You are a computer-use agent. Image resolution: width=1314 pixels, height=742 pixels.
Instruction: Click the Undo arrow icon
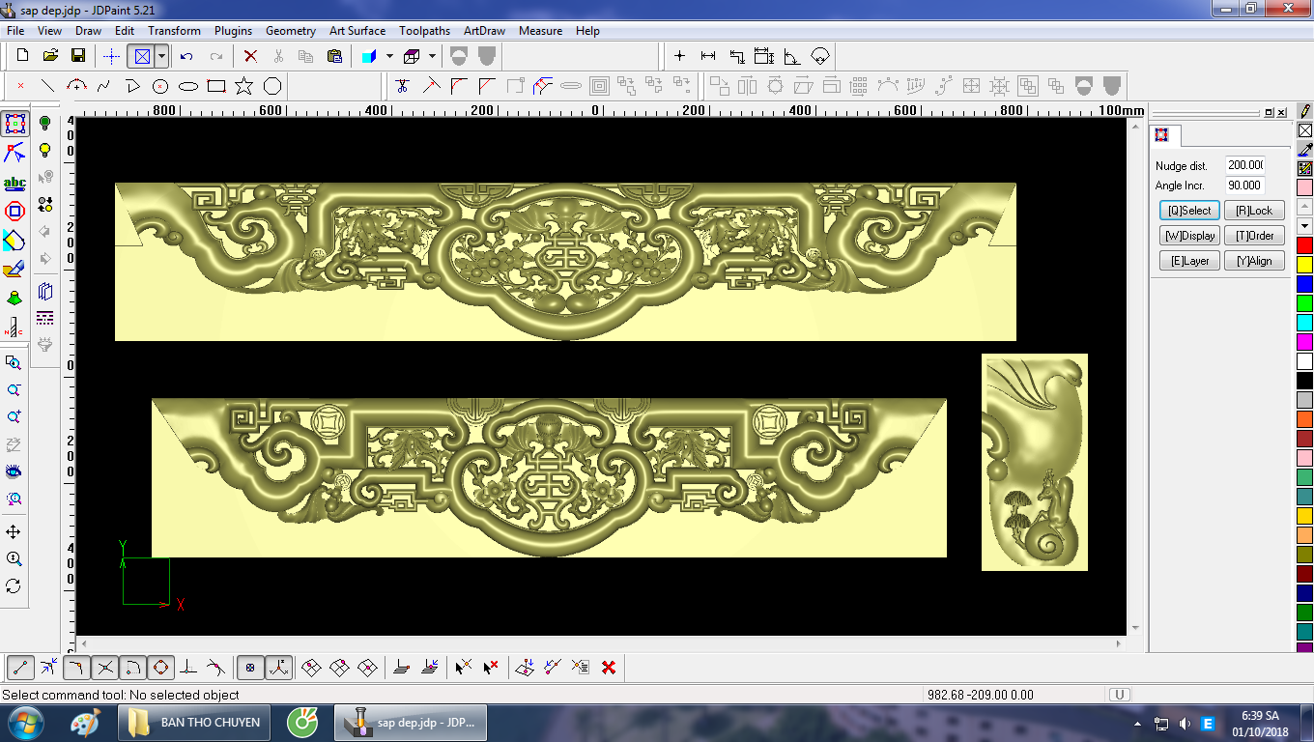[x=186, y=56]
